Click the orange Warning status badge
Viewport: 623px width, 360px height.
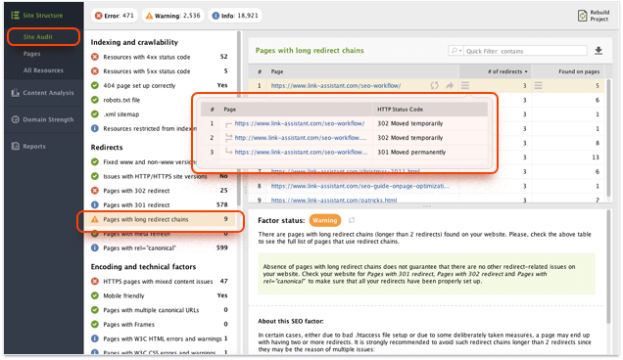[324, 220]
